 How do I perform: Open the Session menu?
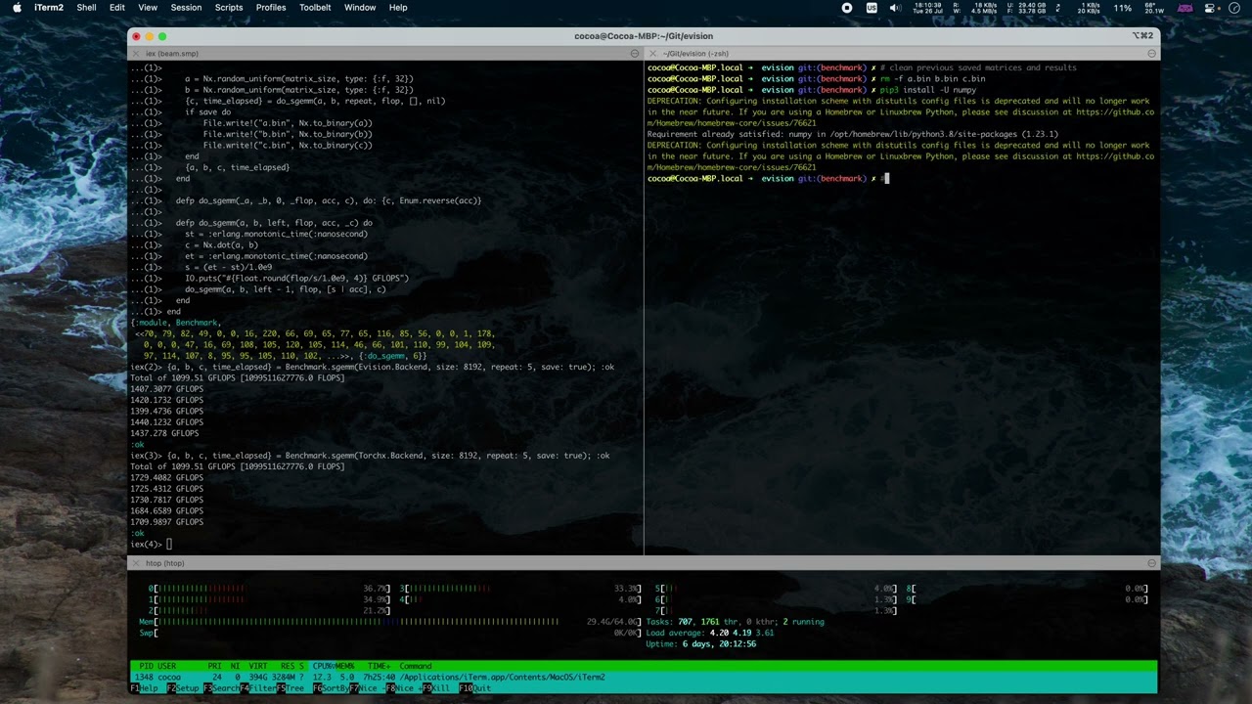(x=186, y=7)
